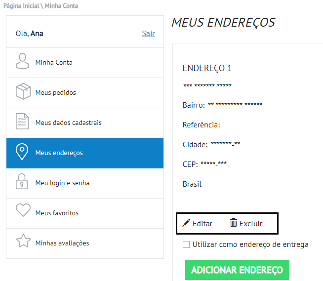Click the Sair logout link
The image size is (323, 281).
pyautogui.click(x=148, y=34)
